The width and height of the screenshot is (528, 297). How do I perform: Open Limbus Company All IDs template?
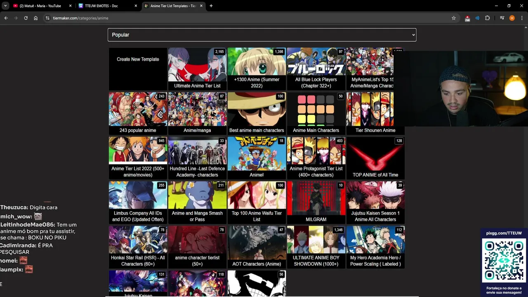pyautogui.click(x=138, y=203)
